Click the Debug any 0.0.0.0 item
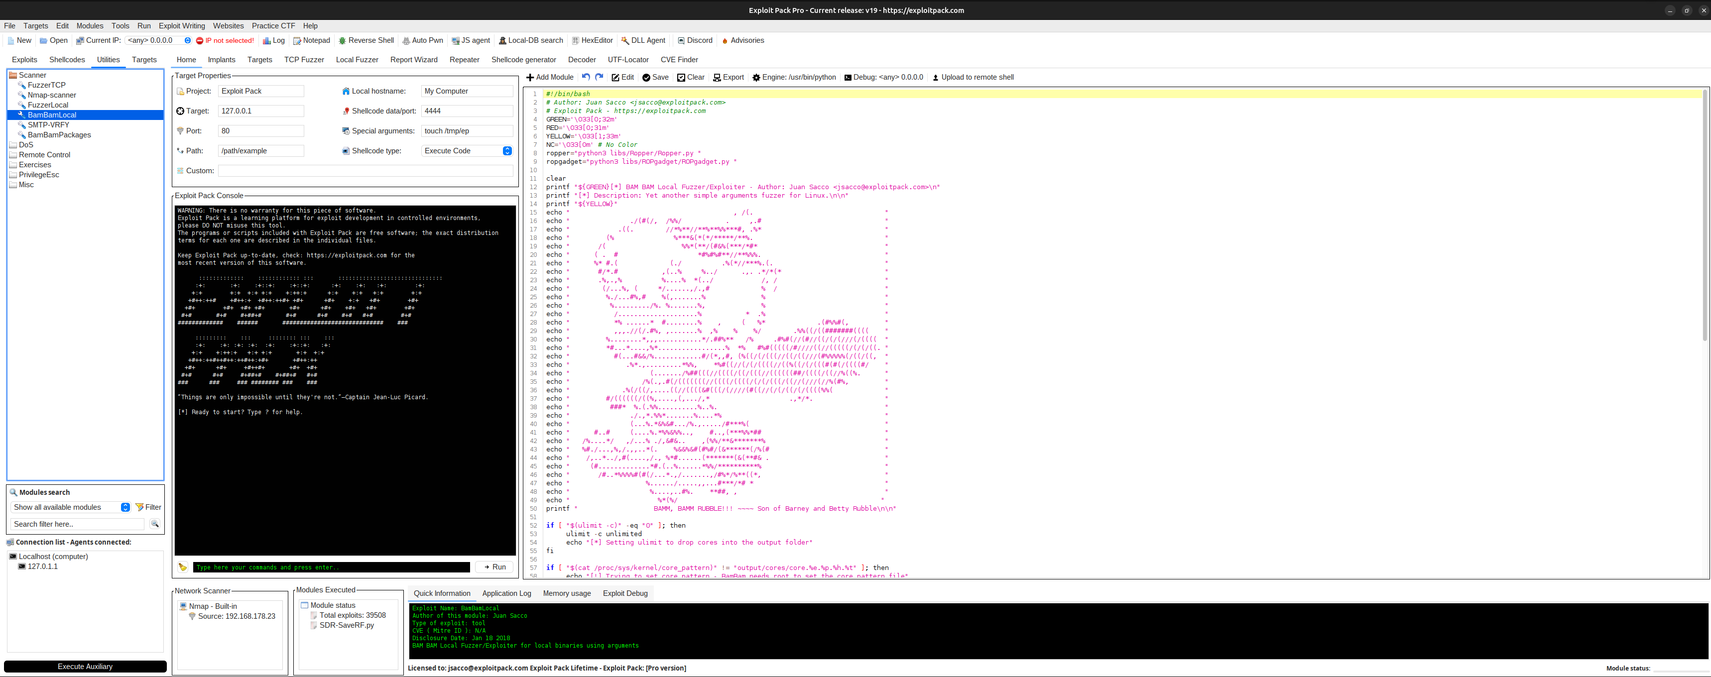This screenshot has width=1711, height=677. pyautogui.click(x=883, y=78)
